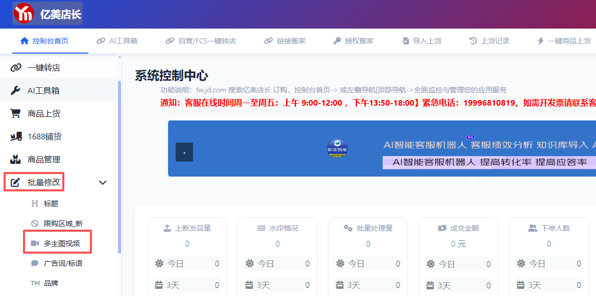
Task: Click the link icon beside 一键转店
Action: (x=16, y=67)
